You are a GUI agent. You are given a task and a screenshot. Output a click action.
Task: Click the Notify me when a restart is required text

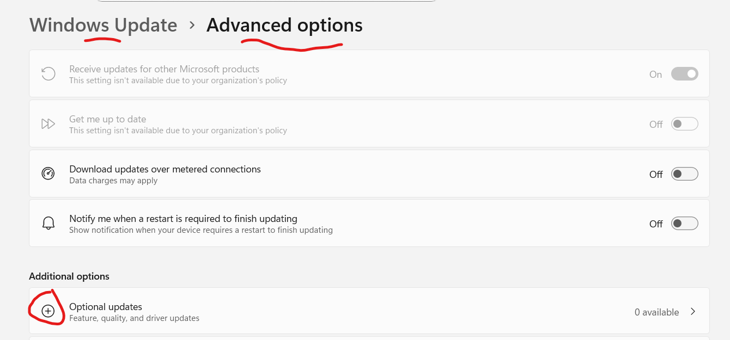coord(183,219)
